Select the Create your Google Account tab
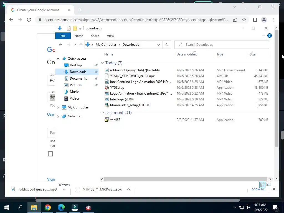The height and width of the screenshot is (213, 284). click(x=40, y=10)
